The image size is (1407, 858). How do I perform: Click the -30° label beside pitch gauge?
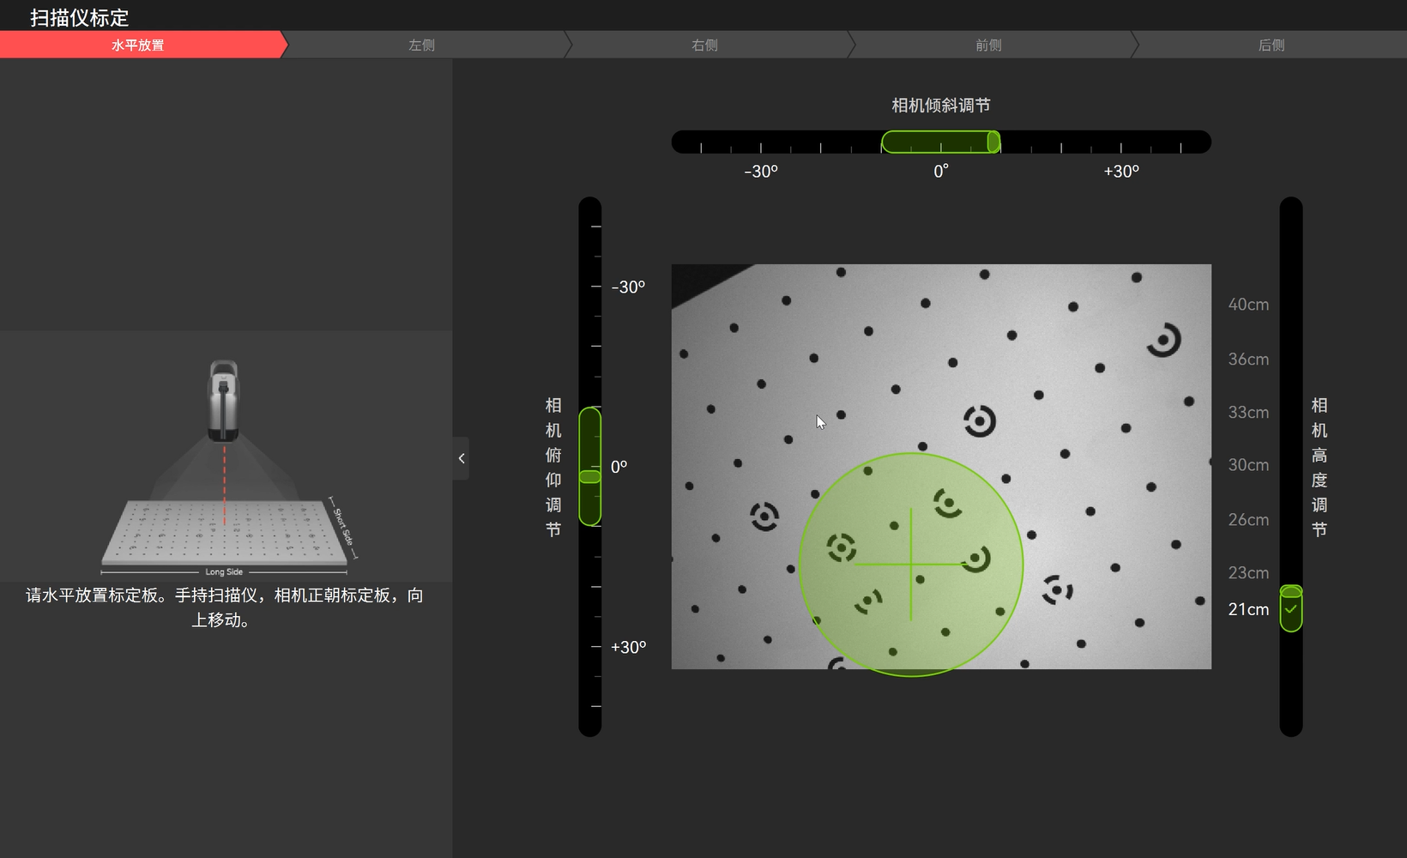628,287
